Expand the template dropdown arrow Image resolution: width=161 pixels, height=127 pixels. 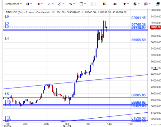(x=85, y=4)
